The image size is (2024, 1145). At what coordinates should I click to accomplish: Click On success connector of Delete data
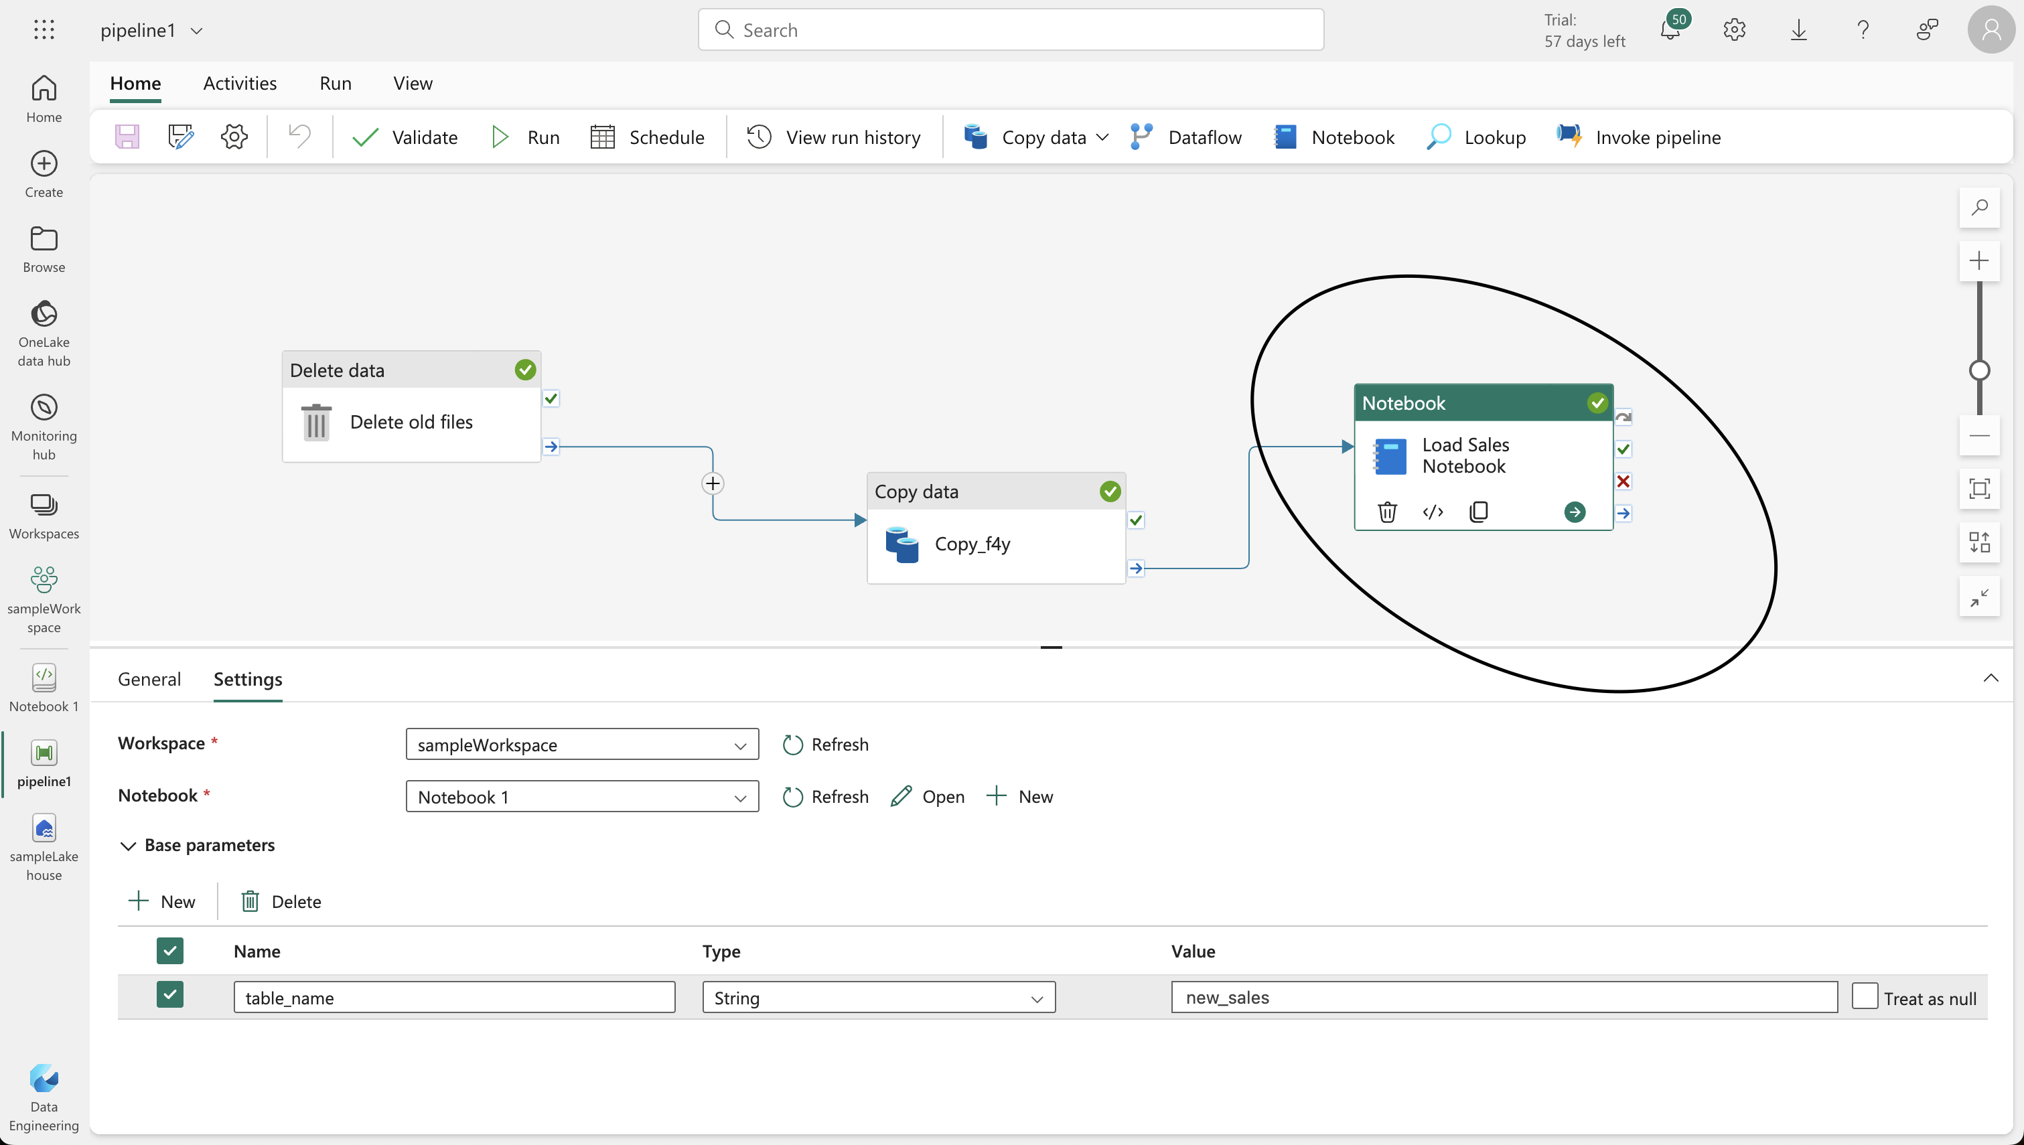pyautogui.click(x=551, y=398)
